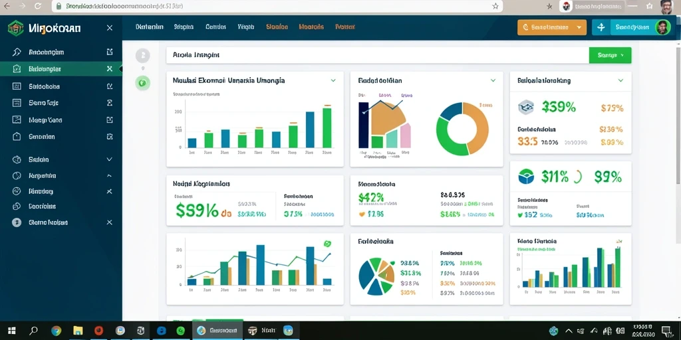
Task: Close the sidebar with the X beside logo
Action: (x=110, y=28)
